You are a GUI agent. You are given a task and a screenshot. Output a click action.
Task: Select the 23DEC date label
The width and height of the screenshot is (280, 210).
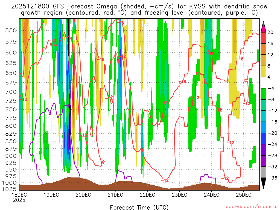(x=179, y=195)
